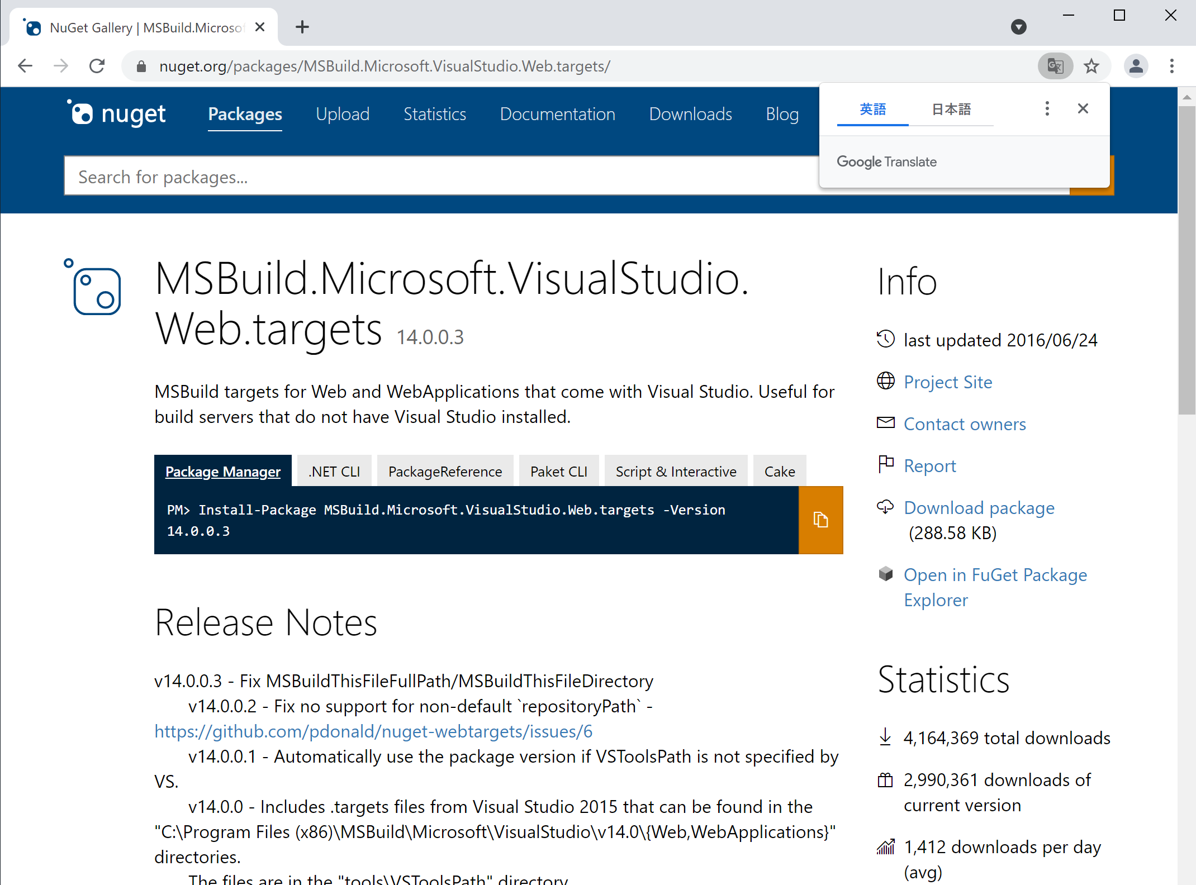Open the Report link

[930, 466]
